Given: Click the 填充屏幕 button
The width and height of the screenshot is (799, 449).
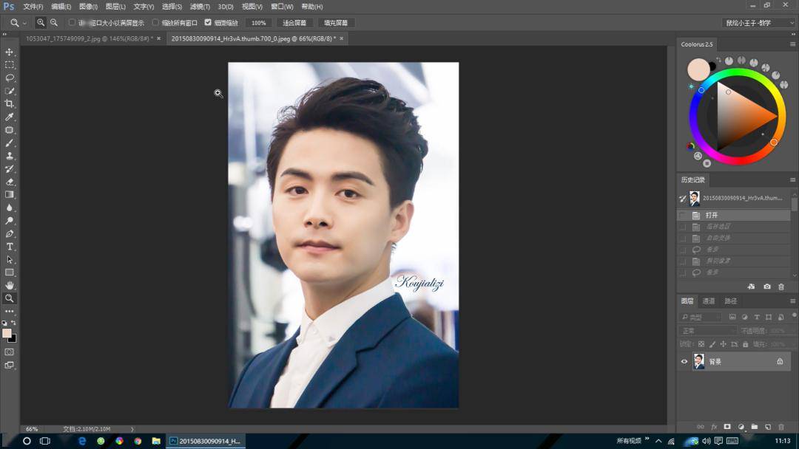Looking at the screenshot, I should (336, 23).
